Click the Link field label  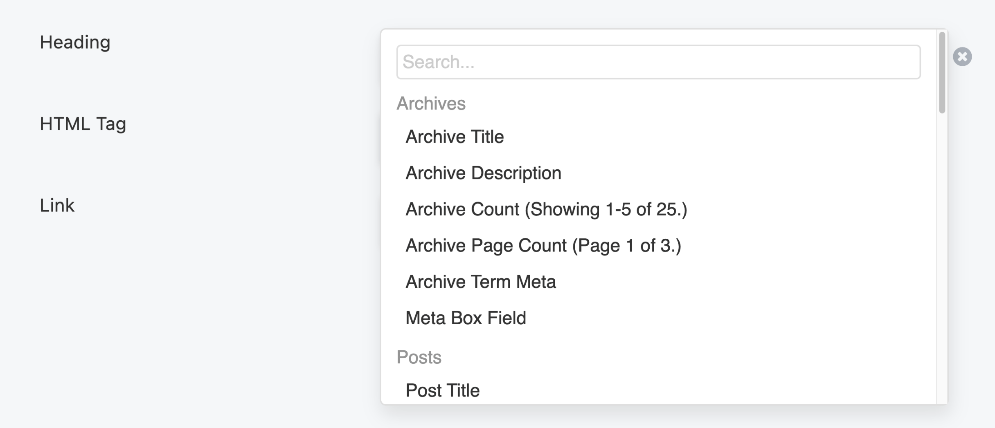57,205
